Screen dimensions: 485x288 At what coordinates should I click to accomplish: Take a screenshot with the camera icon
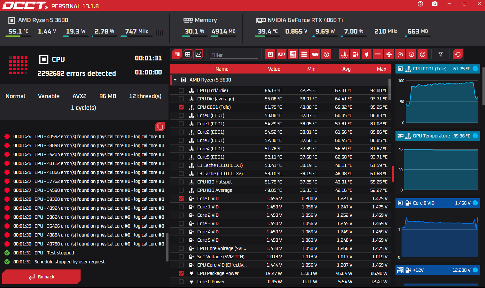point(435,4)
